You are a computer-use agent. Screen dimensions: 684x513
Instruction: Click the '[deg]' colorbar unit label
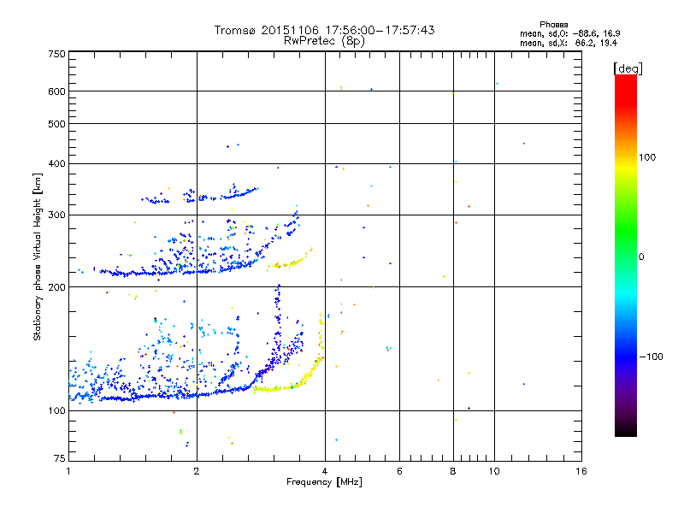click(x=628, y=69)
